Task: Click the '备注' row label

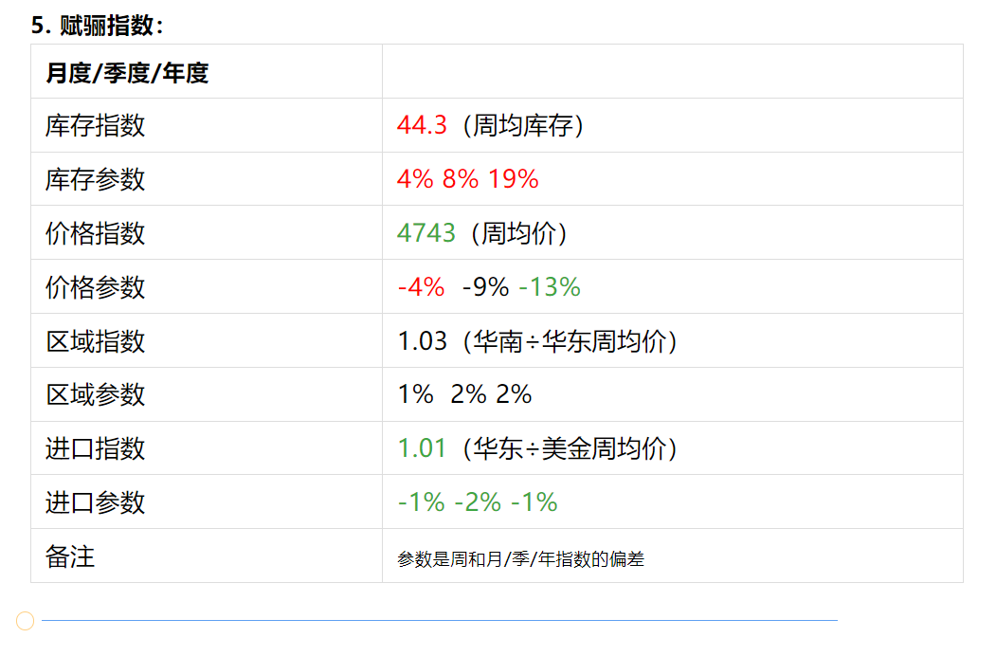Action: [x=70, y=556]
